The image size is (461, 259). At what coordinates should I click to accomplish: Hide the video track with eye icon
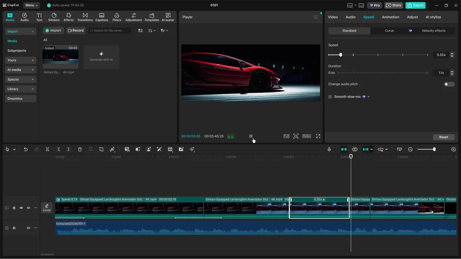point(21,208)
